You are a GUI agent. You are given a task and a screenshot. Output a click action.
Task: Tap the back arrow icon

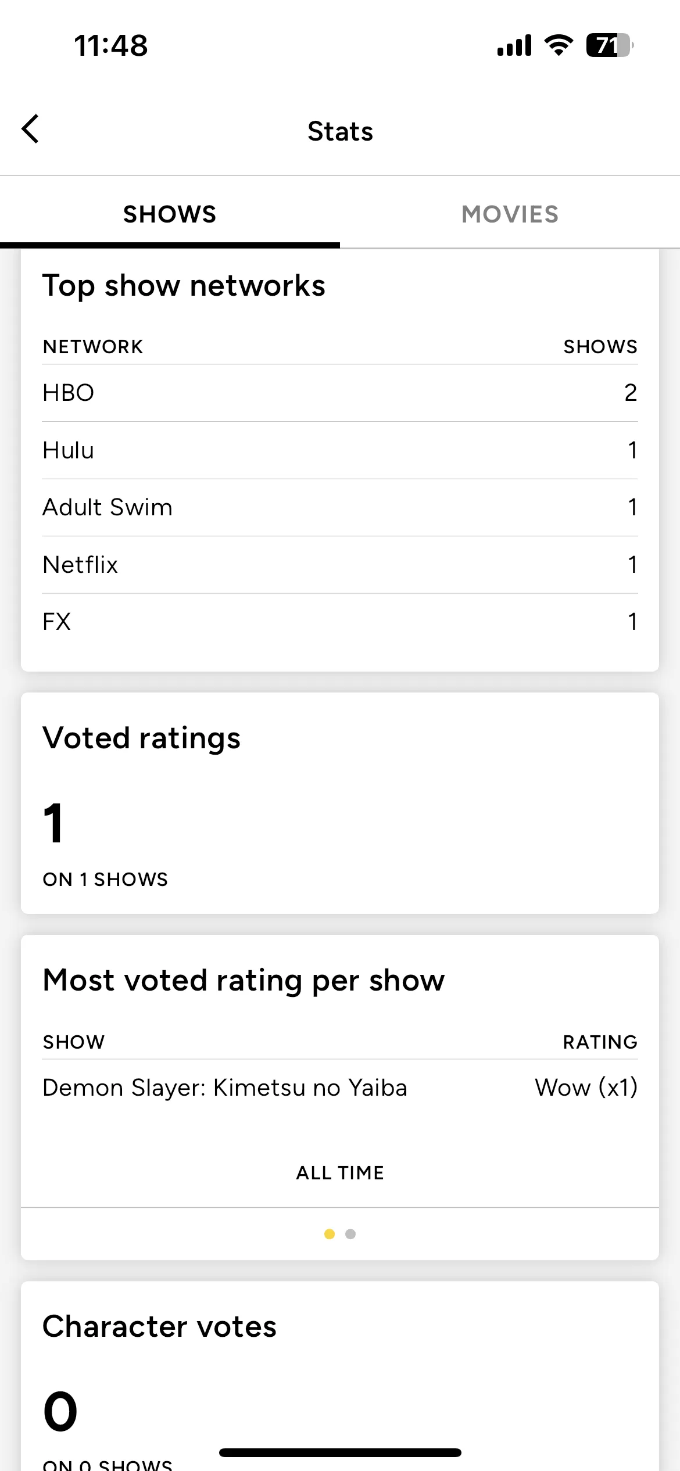tap(30, 129)
